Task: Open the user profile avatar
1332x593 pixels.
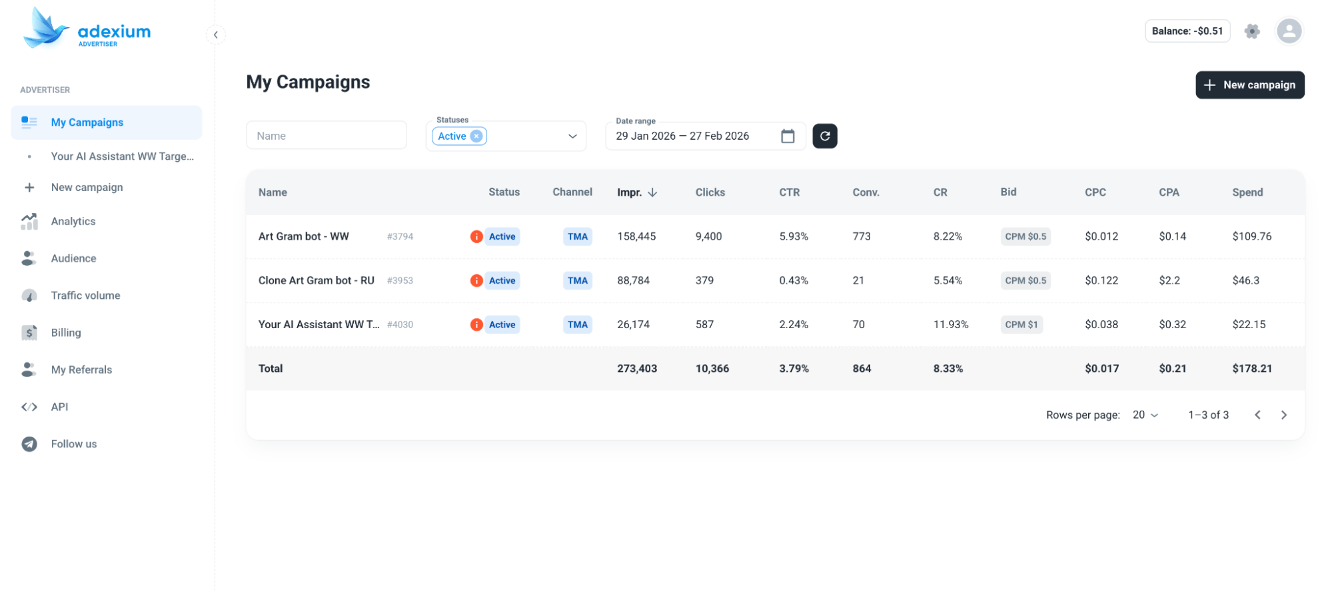Action: pos(1289,31)
